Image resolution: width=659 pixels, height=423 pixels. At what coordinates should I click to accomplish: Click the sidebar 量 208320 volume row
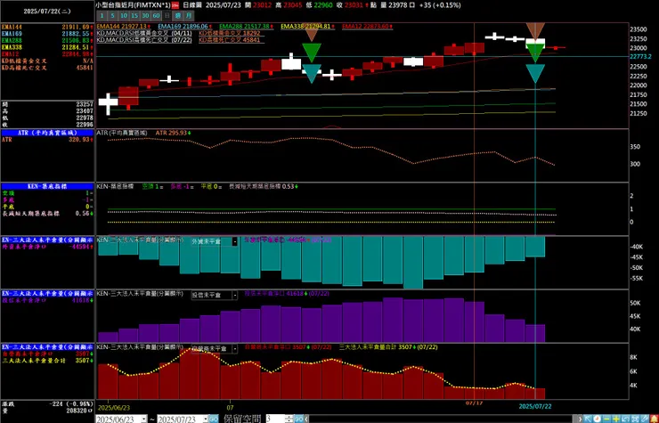point(47,411)
